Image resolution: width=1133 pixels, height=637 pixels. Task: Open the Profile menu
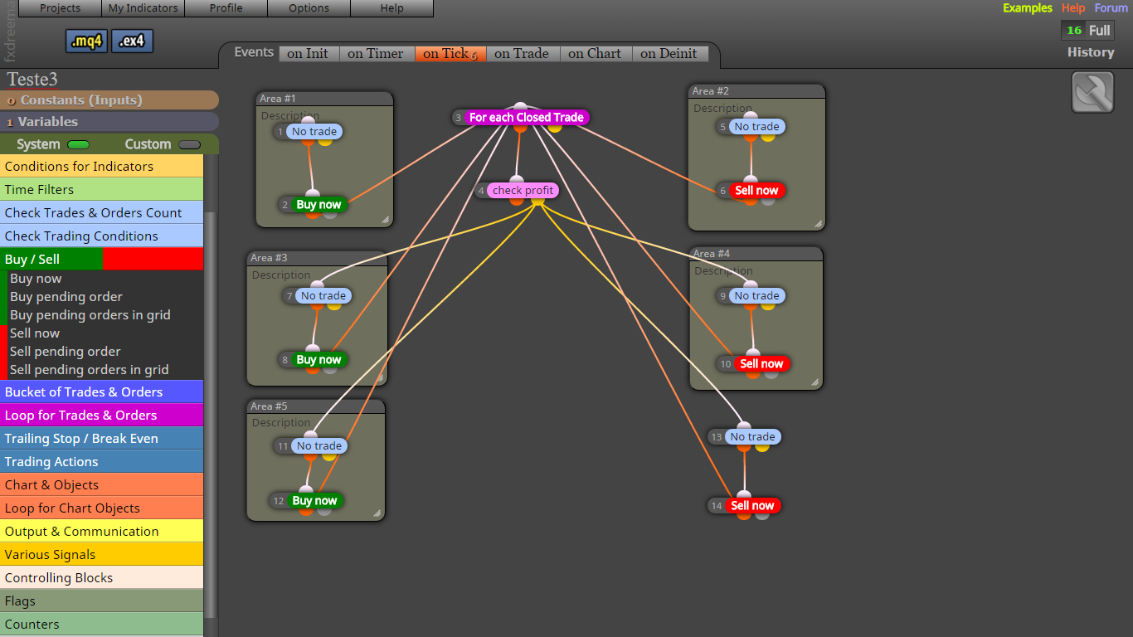pyautogui.click(x=226, y=8)
